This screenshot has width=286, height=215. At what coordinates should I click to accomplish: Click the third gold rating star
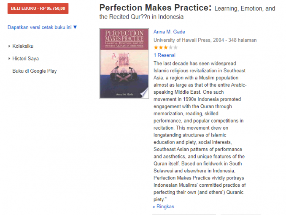click(166, 48)
